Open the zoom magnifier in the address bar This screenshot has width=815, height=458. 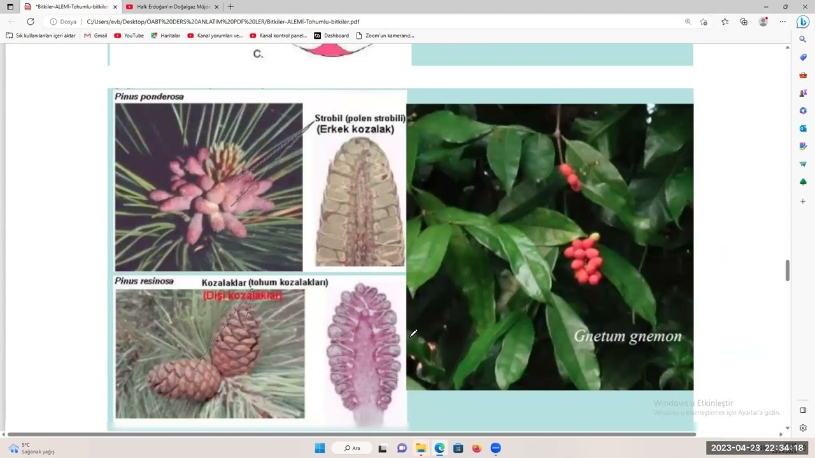688,22
